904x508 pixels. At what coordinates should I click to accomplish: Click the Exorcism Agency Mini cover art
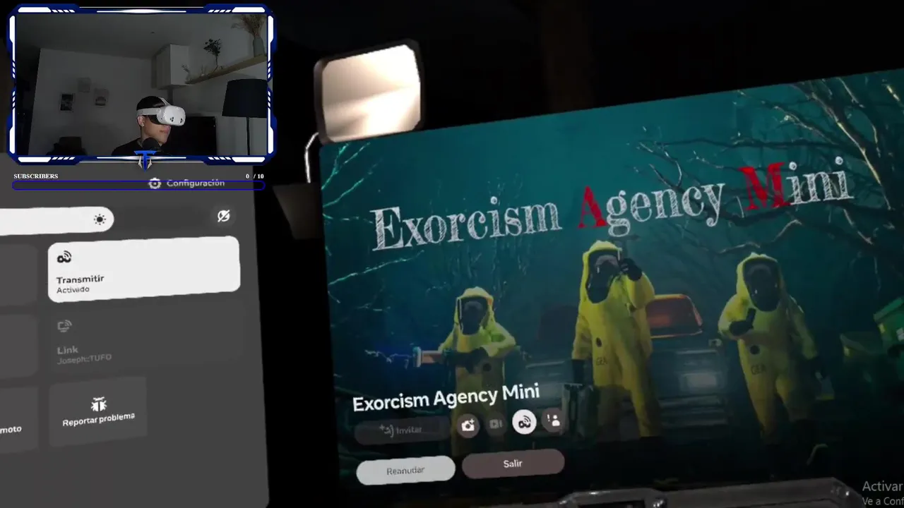[614, 282]
